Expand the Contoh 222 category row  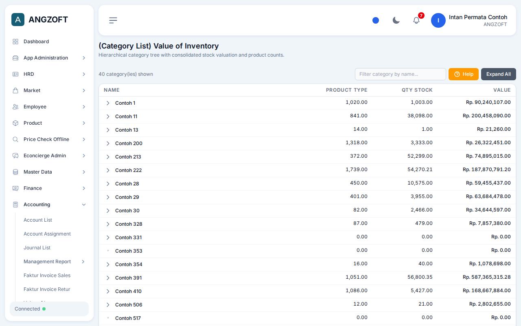tap(108, 170)
